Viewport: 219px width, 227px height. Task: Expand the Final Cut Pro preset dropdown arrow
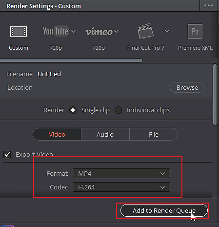167,31
